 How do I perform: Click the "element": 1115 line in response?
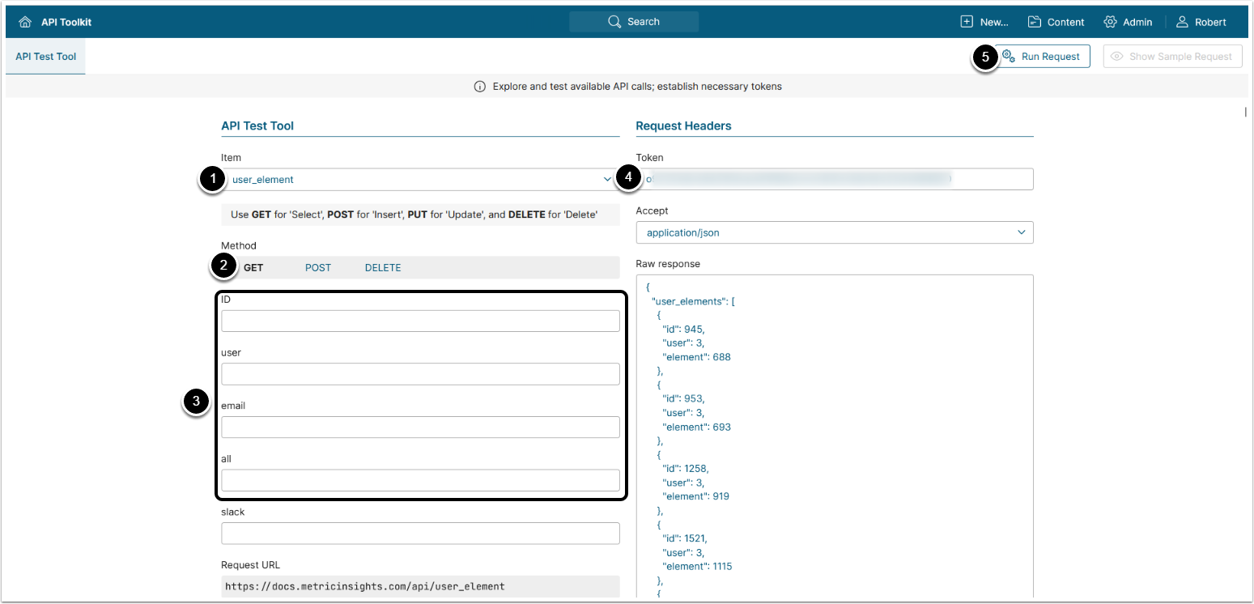point(697,567)
